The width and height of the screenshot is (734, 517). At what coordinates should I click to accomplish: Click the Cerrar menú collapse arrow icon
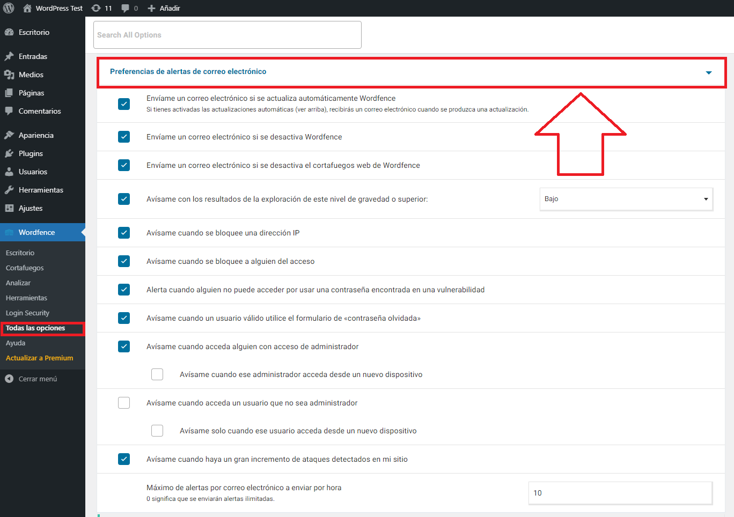point(9,379)
